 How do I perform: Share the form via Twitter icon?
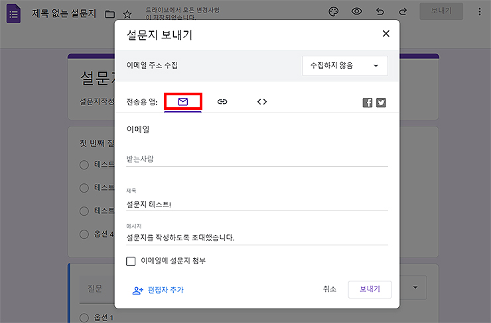[x=381, y=103]
